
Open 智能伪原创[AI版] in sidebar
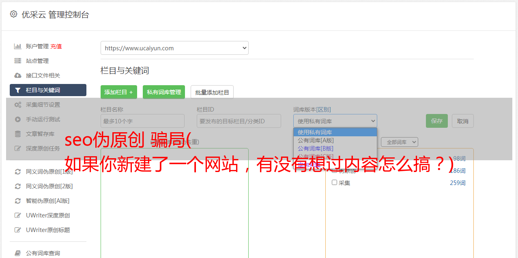[48, 201]
